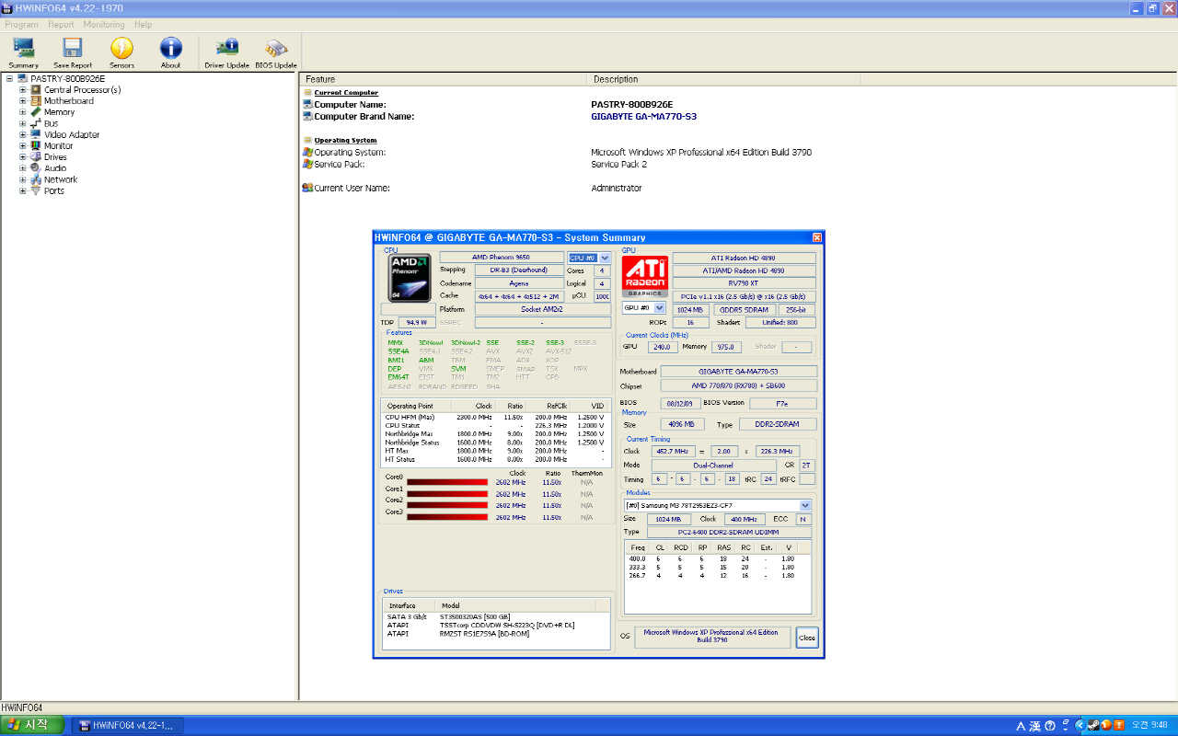Click the ATI Radeon graphics logo

pos(645,277)
